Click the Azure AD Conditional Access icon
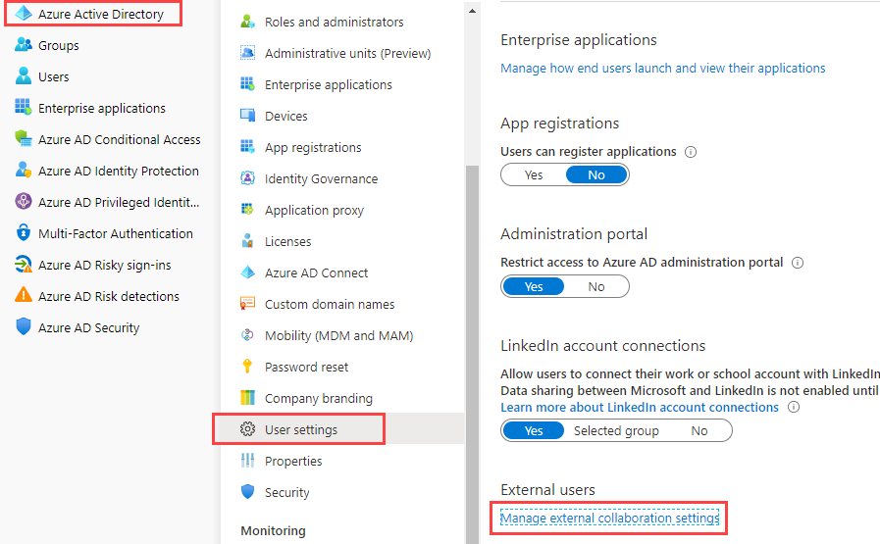 coord(24,139)
